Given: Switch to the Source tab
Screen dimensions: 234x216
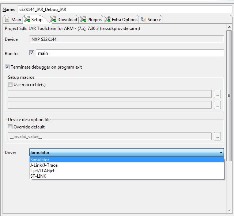Looking at the screenshot, I should point(151,19).
